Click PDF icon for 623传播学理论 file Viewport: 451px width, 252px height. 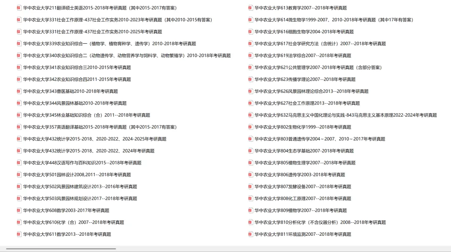[250, 80]
